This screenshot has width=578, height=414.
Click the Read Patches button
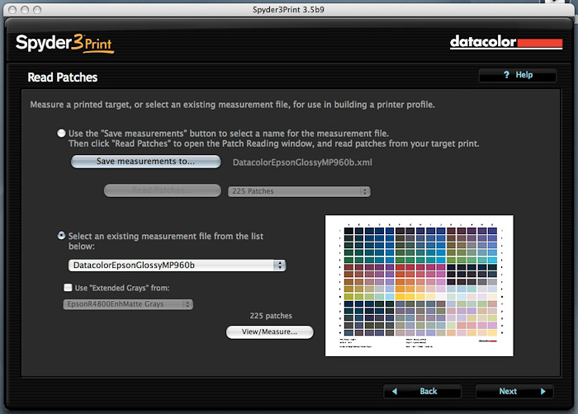pos(159,191)
